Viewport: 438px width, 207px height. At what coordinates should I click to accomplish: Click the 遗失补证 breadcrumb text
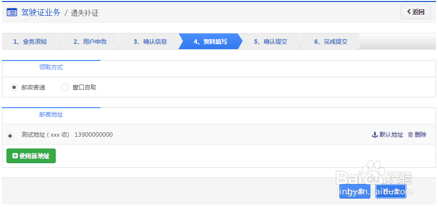84,13
